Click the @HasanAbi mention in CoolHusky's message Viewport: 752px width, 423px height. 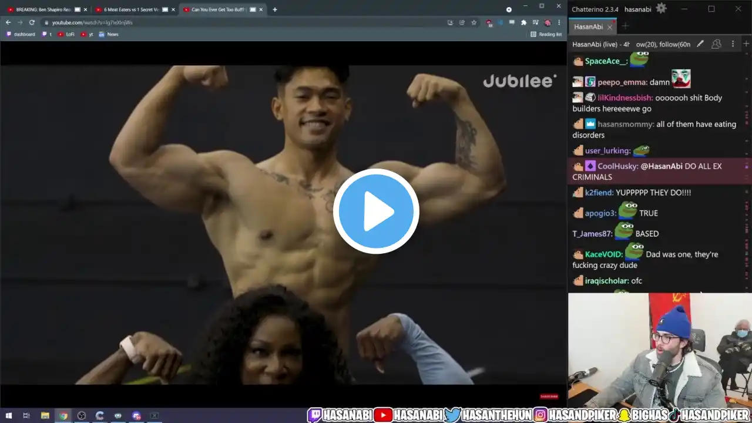tap(662, 166)
